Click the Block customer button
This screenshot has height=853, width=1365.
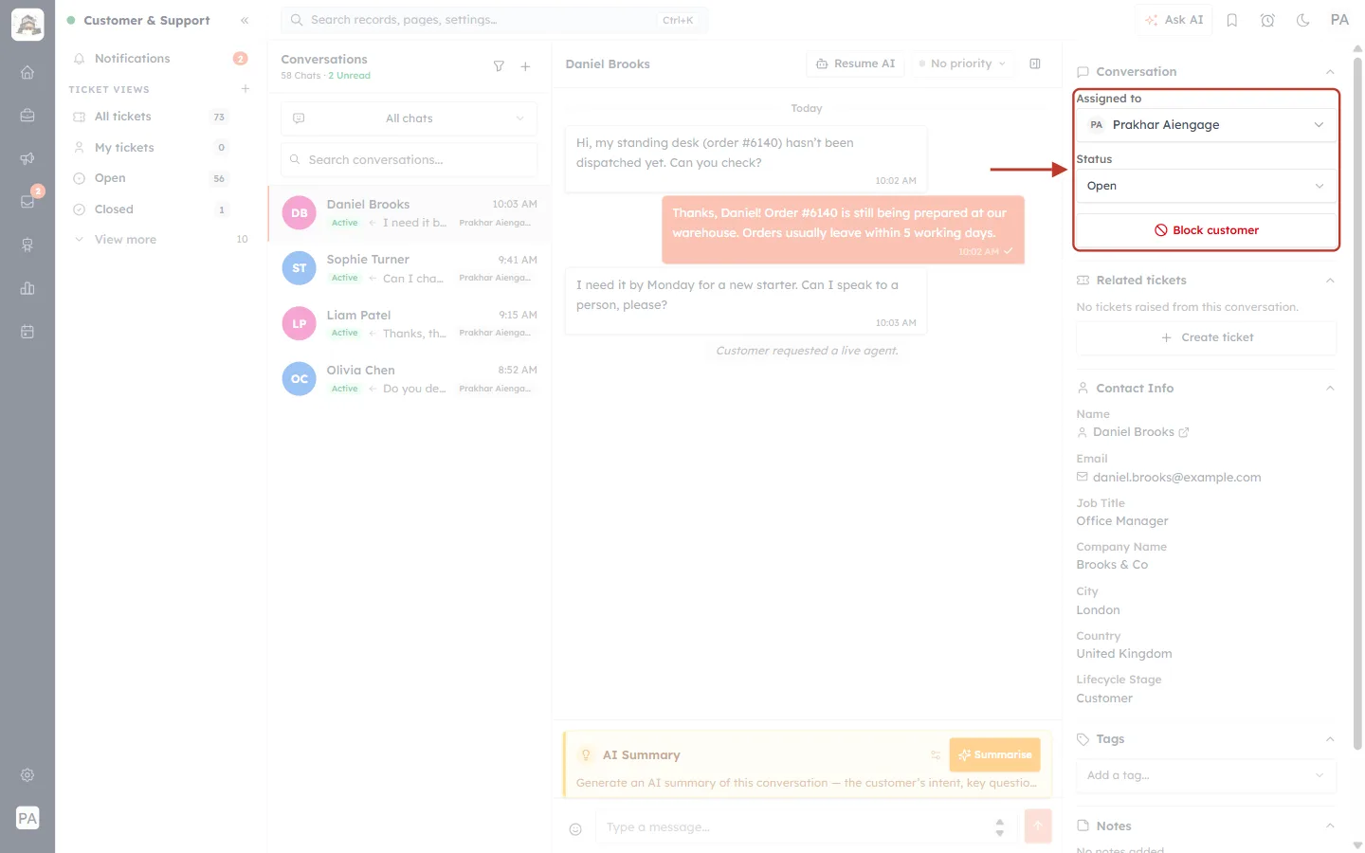(x=1206, y=230)
